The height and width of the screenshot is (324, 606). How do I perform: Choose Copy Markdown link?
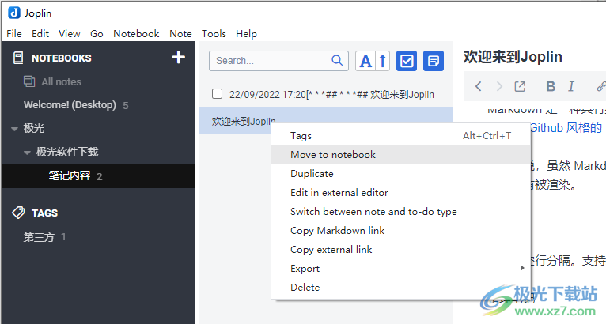coord(401,230)
